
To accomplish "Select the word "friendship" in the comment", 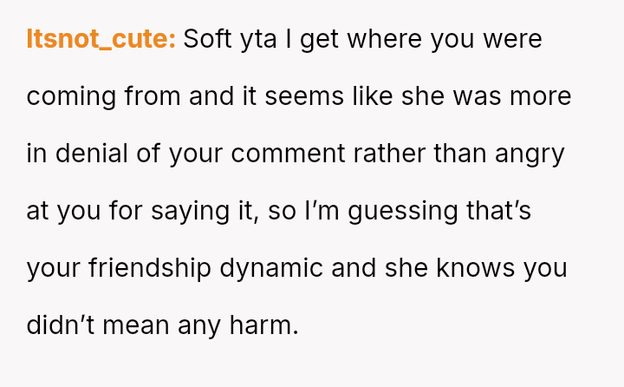I will (x=150, y=268).
